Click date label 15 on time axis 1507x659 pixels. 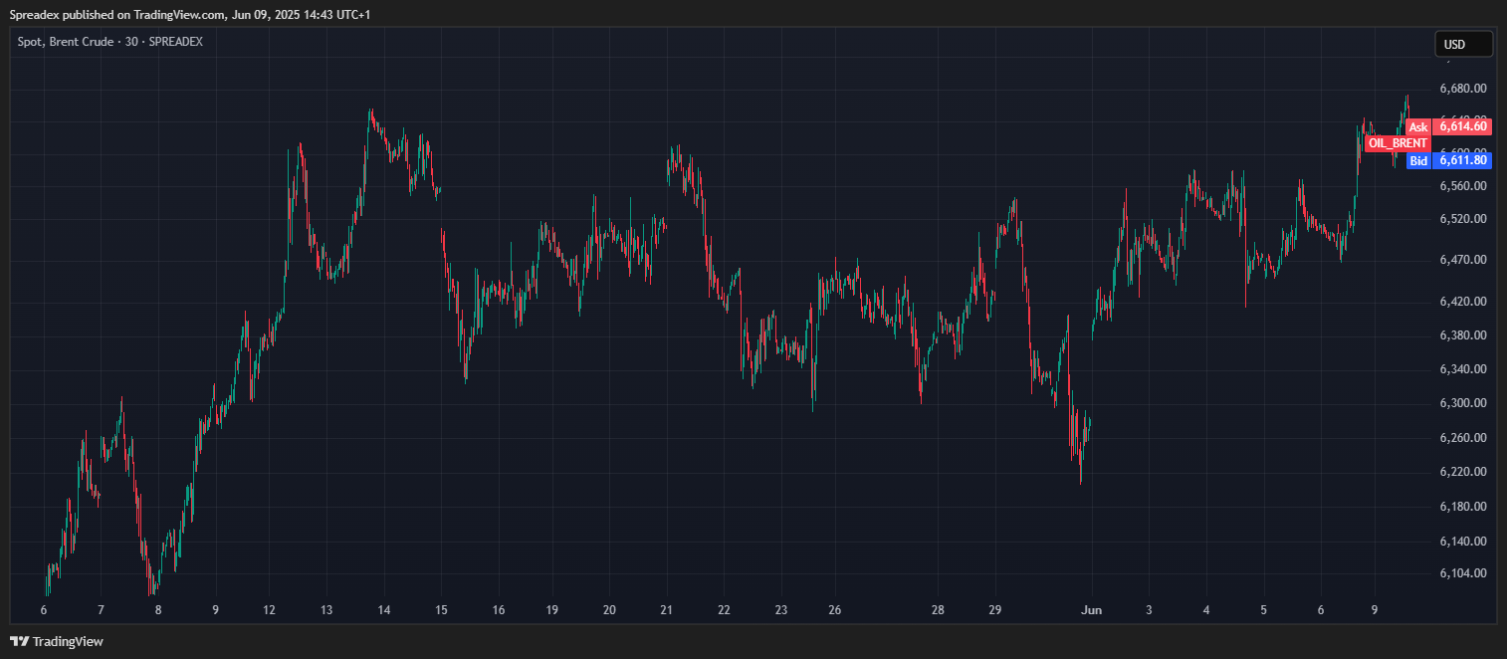[441, 610]
